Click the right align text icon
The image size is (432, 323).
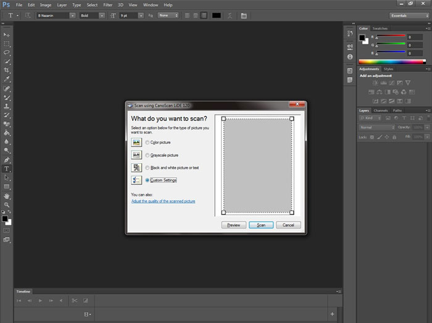[204, 15]
